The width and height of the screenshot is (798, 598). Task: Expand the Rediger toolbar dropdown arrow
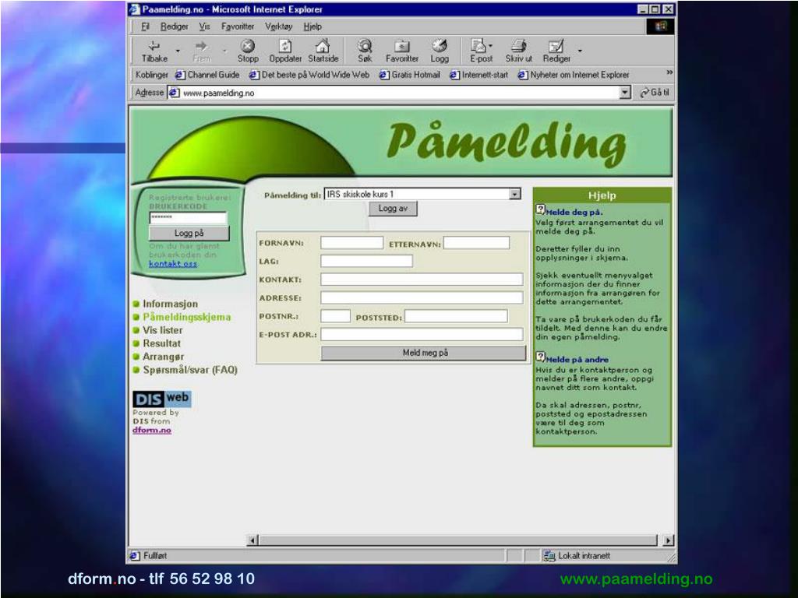coord(580,51)
